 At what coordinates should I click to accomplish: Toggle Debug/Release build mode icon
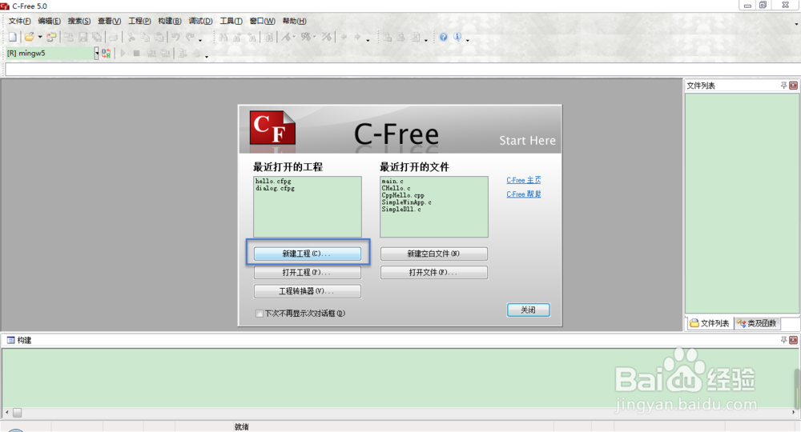tap(107, 53)
